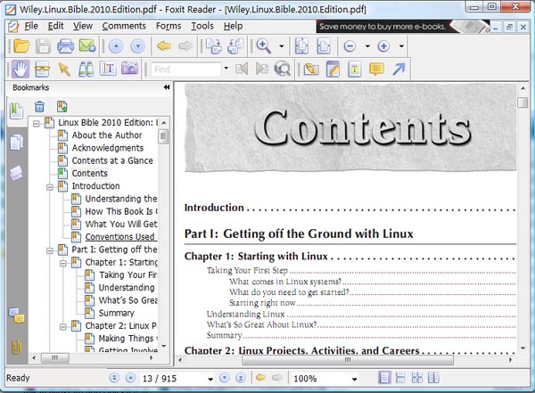The width and height of the screenshot is (535, 393).
Task: Open the Comments menu
Action: [x=123, y=26]
